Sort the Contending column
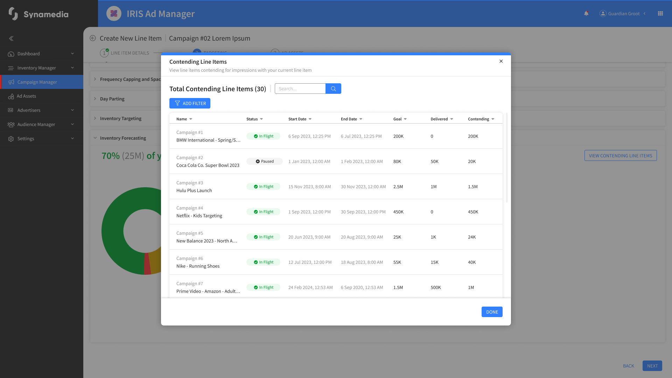 [x=493, y=119]
